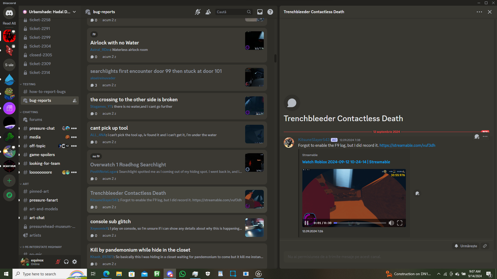Image resolution: width=497 pixels, height=279 pixels.
Task: Open streamable.com/vuf3dh link in message
Action: (407, 145)
